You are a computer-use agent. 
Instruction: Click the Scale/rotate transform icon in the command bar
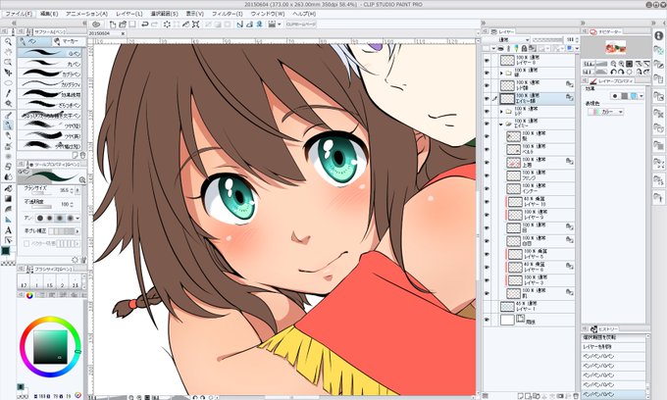pyautogui.click(x=195, y=25)
